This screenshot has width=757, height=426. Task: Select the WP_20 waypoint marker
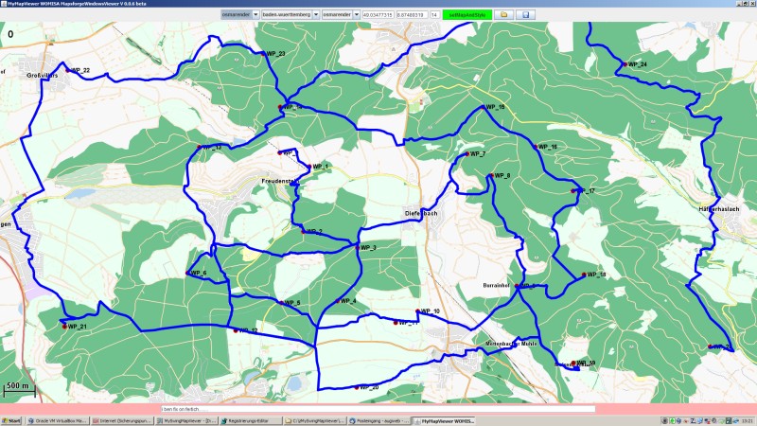tap(357, 387)
